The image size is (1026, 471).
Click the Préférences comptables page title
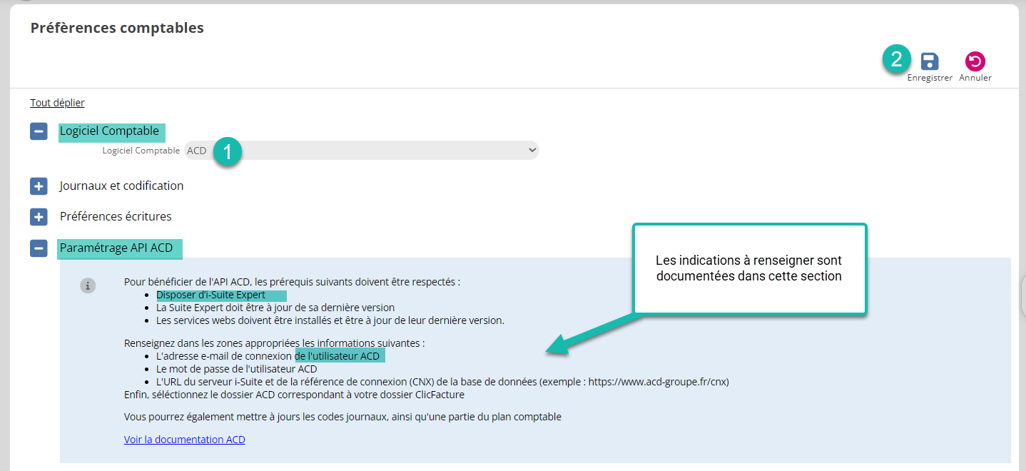117,28
